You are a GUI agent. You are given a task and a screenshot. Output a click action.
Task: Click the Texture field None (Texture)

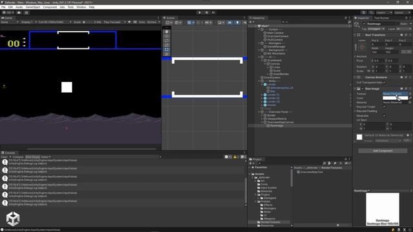pos(395,93)
